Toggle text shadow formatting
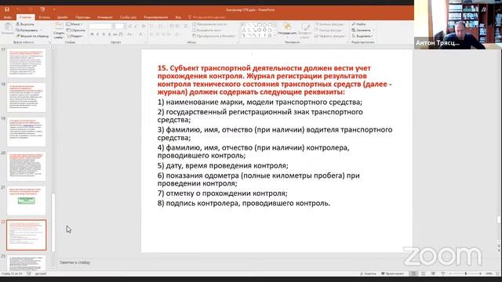502x282 pixels. pos(109,34)
